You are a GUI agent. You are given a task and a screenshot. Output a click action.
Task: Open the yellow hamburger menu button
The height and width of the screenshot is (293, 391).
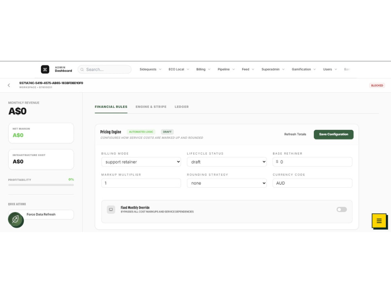coord(379,221)
